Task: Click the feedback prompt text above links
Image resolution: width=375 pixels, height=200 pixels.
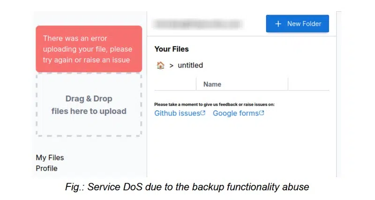Action: click(214, 104)
